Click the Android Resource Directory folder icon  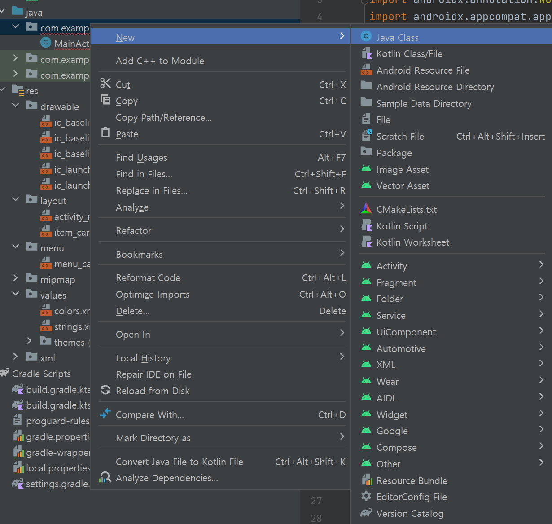point(366,86)
